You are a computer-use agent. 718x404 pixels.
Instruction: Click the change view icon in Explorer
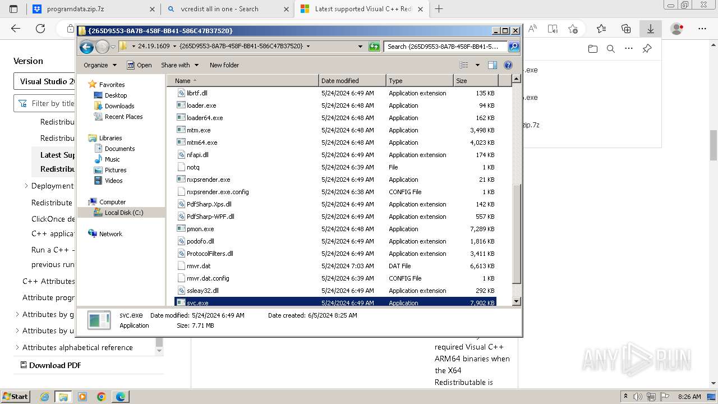coord(463,65)
